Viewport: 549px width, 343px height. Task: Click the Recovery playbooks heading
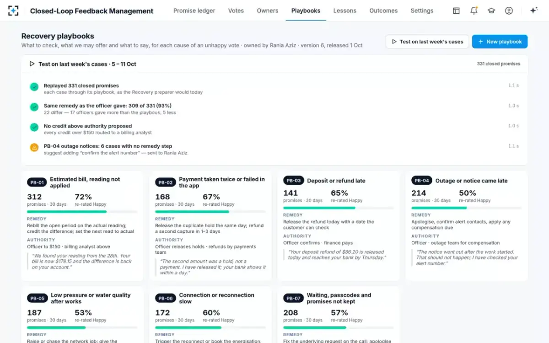click(58, 36)
